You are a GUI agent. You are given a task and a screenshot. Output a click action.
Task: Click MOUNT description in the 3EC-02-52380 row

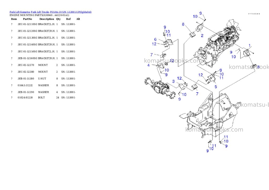tap(43, 72)
